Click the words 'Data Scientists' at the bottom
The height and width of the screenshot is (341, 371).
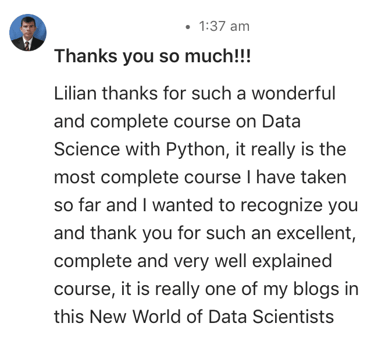click(x=270, y=317)
